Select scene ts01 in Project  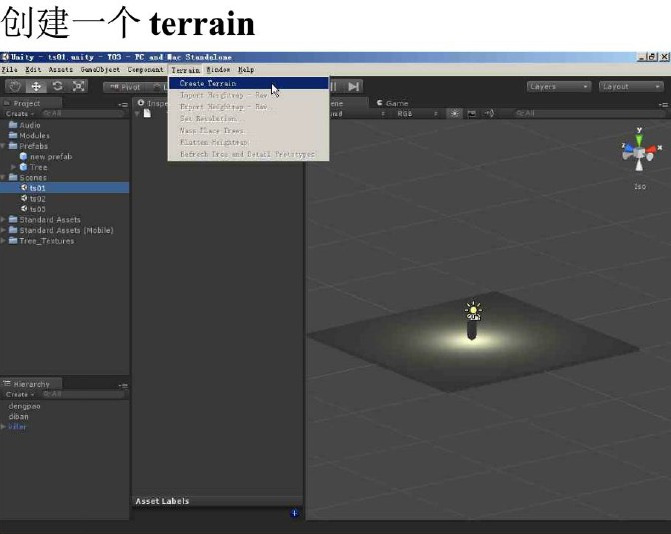tap(37, 188)
